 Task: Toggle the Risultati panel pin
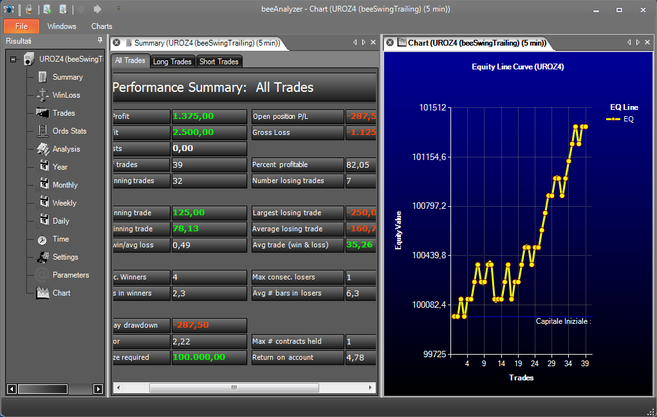coord(100,40)
